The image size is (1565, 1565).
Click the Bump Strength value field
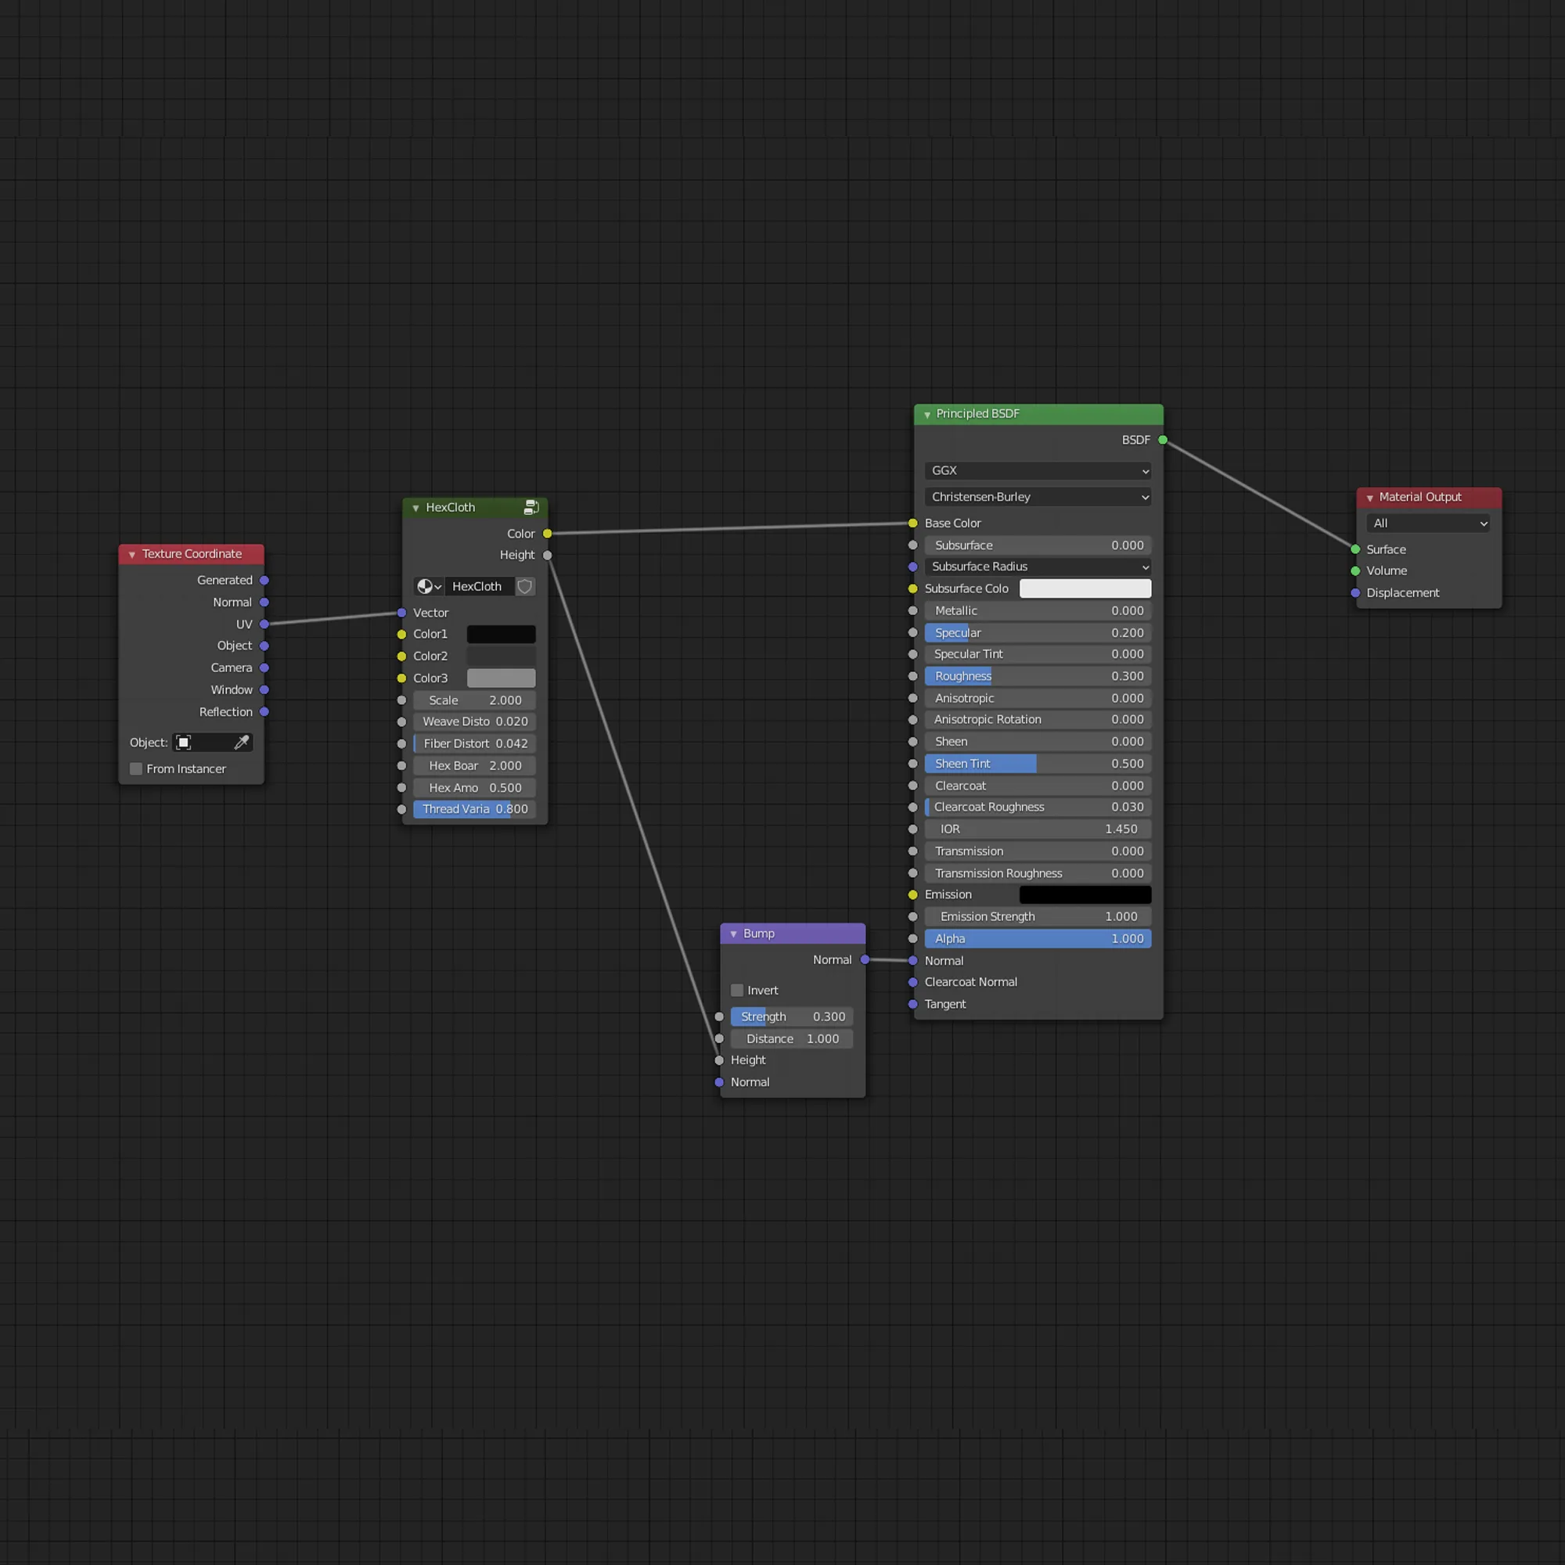[791, 1016]
